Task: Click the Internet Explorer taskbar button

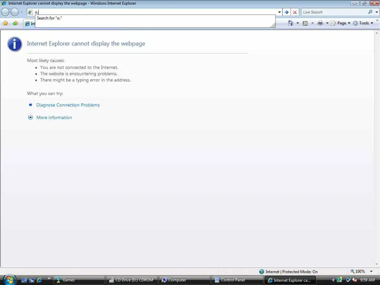Action: point(290,280)
